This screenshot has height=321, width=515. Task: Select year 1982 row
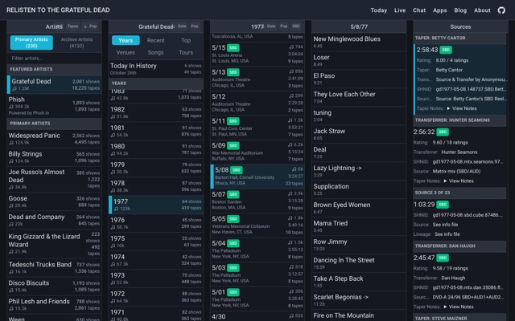(x=155, y=112)
